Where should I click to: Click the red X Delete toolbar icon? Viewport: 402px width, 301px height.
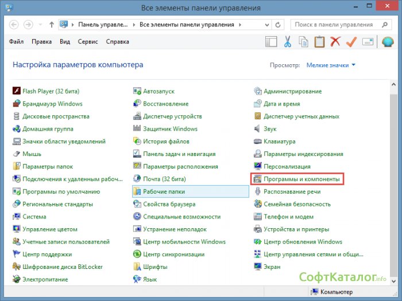coord(335,42)
